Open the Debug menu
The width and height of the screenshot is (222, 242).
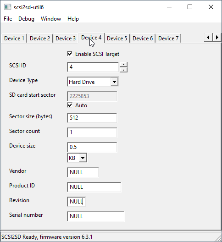click(x=26, y=19)
